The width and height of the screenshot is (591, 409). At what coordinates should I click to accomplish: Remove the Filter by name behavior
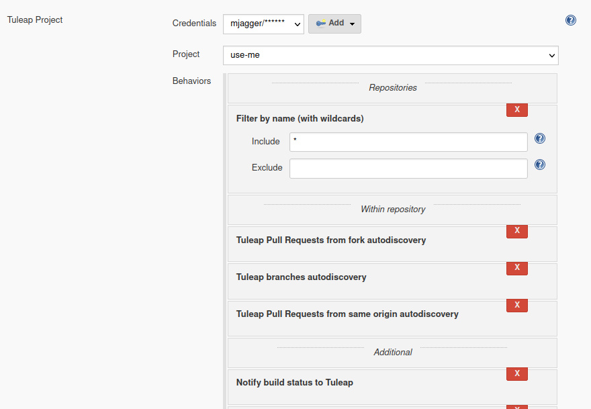[x=516, y=109]
